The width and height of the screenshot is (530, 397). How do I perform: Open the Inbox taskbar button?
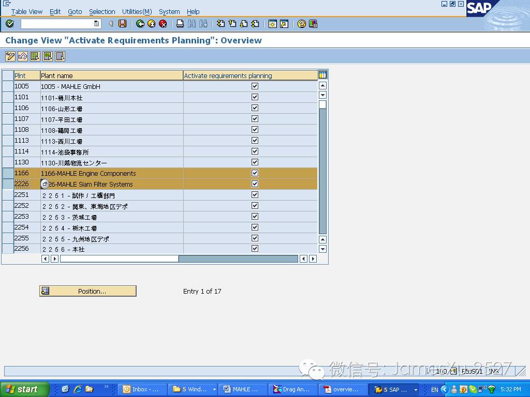pyautogui.click(x=143, y=389)
